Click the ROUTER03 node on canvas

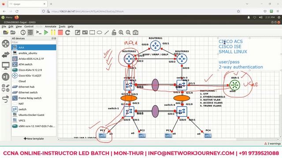[182, 59]
